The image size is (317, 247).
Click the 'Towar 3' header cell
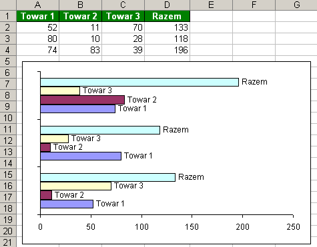tap(123, 16)
